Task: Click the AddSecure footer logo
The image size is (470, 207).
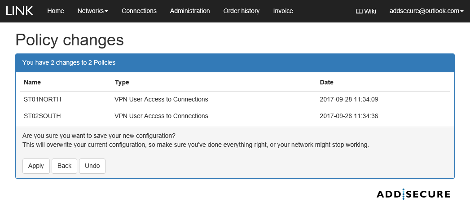Action: coord(413,194)
